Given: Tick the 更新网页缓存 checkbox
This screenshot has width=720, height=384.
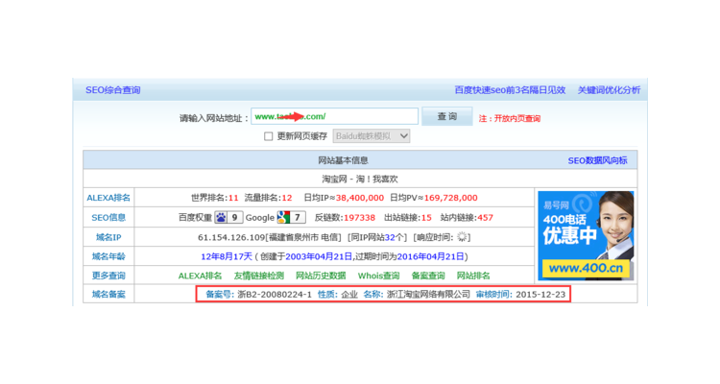Looking at the screenshot, I should [269, 136].
